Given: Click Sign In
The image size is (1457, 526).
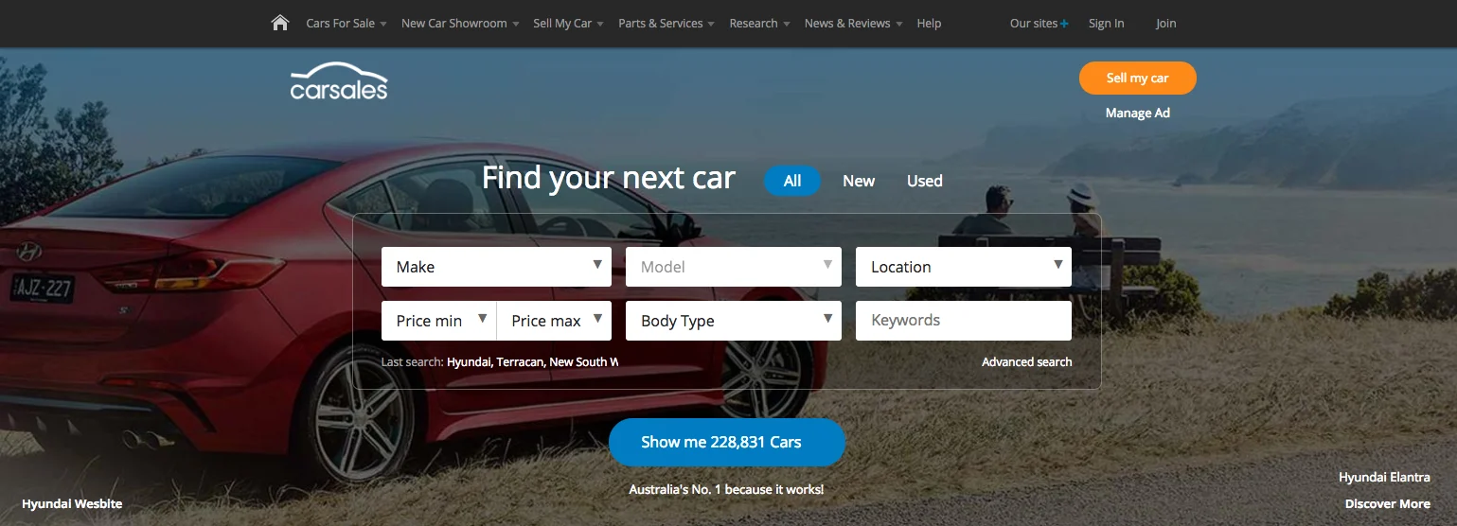Looking at the screenshot, I should click(1107, 24).
